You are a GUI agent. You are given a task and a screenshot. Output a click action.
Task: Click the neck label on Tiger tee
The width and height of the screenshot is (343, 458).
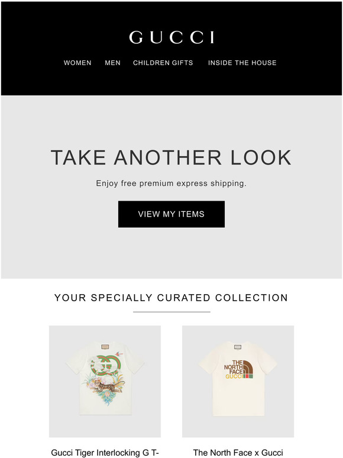pyautogui.click(x=105, y=347)
